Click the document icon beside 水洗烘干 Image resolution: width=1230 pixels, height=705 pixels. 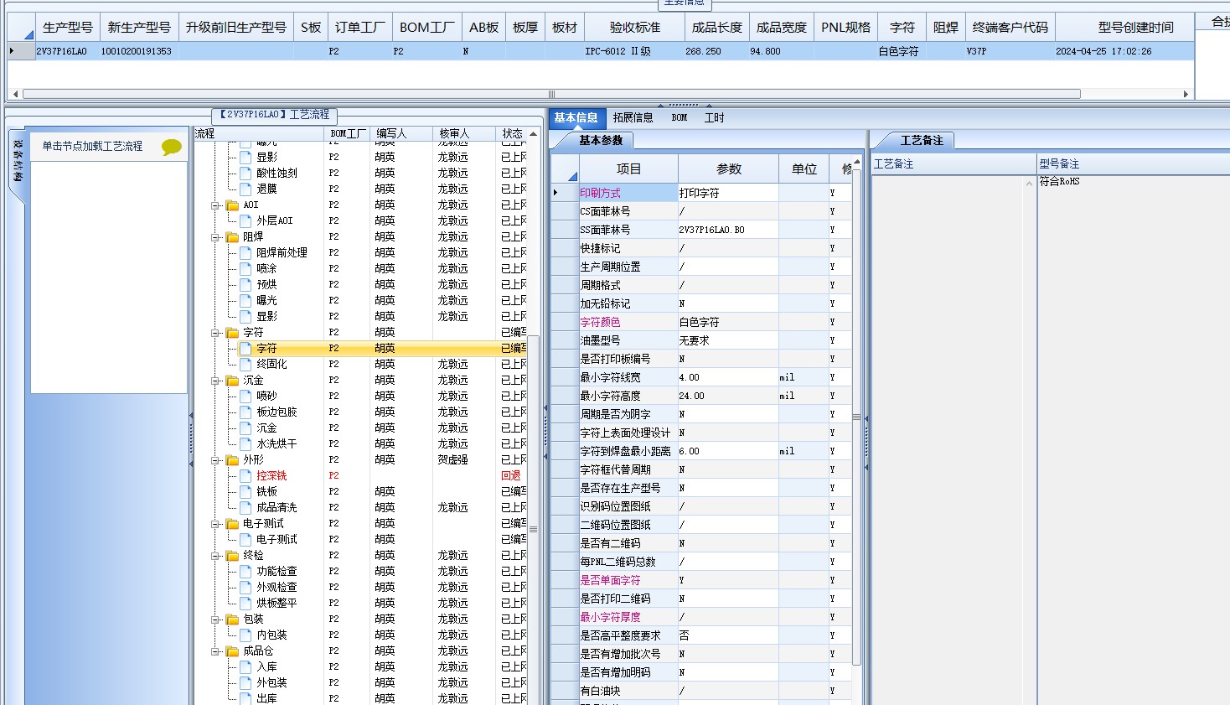click(x=245, y=444)
